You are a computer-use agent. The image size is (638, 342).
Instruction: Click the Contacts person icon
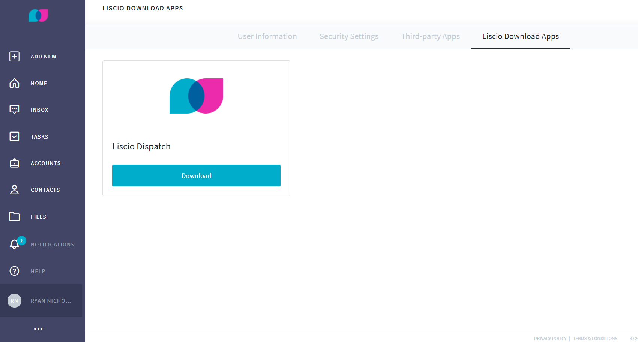coord(14,190)
